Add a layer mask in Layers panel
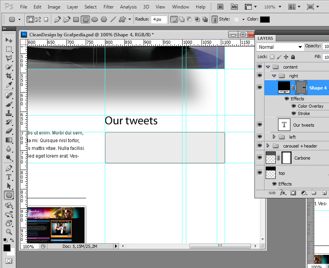 (x=293, y=193)
